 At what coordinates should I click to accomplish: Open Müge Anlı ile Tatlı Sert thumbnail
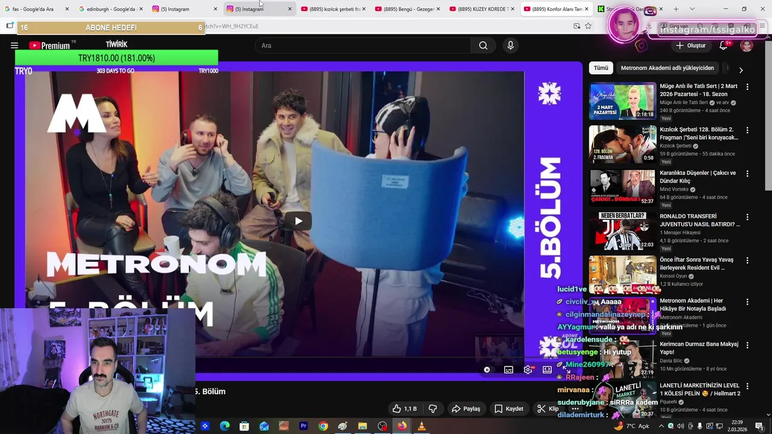(622, 101)
